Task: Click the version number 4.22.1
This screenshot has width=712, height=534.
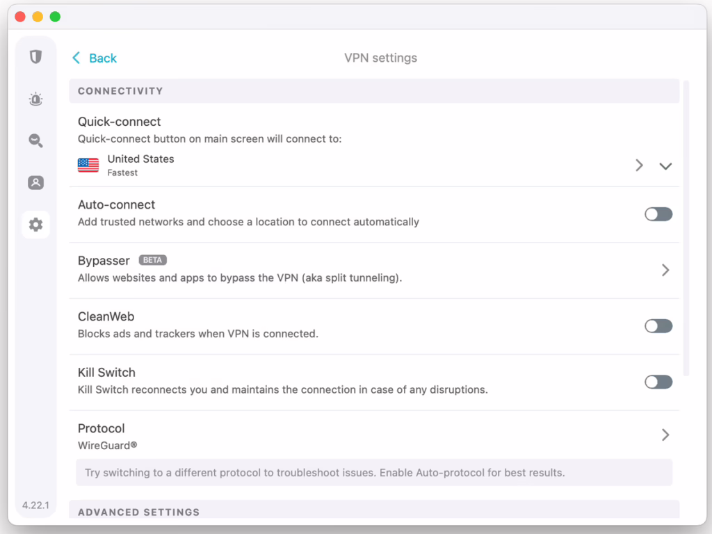Action: (36, 505)
